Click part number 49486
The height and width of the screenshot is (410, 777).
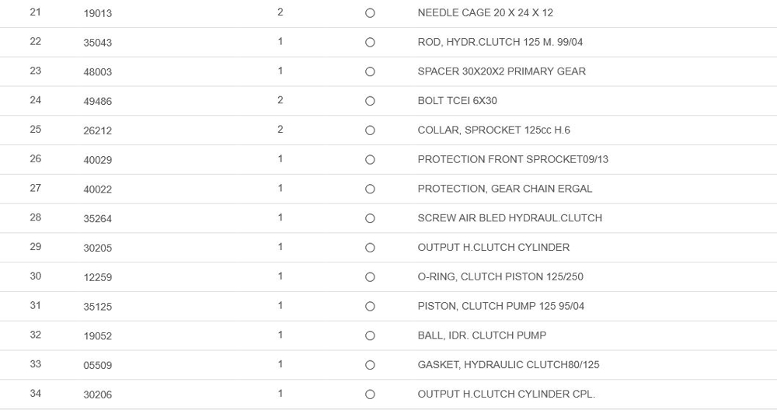[98, 102]
